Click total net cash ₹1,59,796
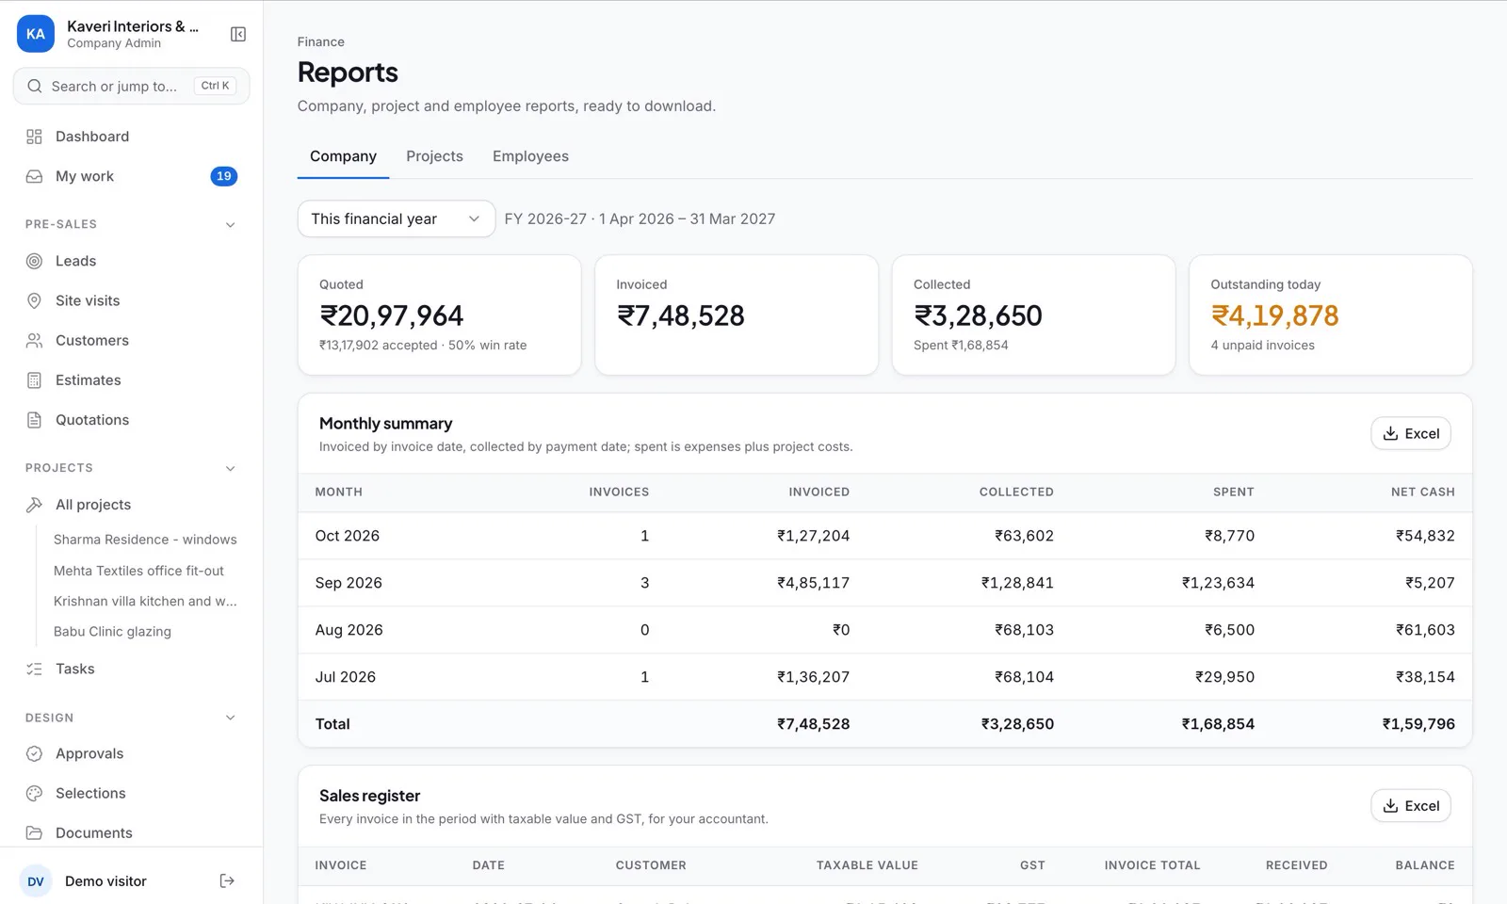1507x904 pixels. click(x=1418, y=724)
